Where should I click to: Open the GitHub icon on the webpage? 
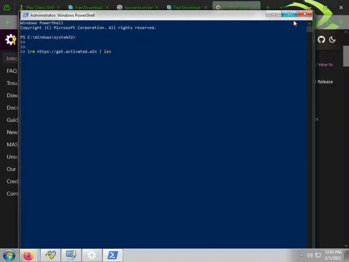pos(321,40)
